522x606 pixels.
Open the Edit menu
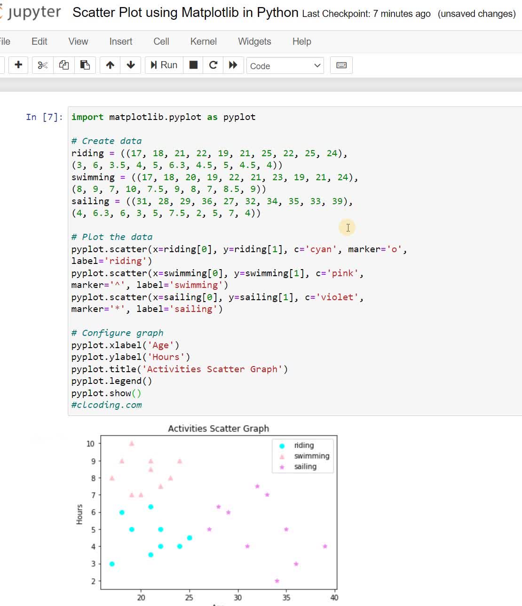pos(40,41)
